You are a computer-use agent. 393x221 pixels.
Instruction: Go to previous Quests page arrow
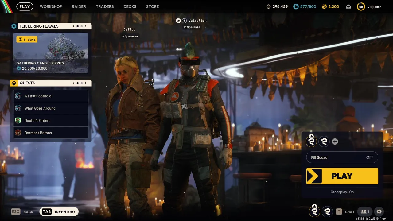[74, 83]
